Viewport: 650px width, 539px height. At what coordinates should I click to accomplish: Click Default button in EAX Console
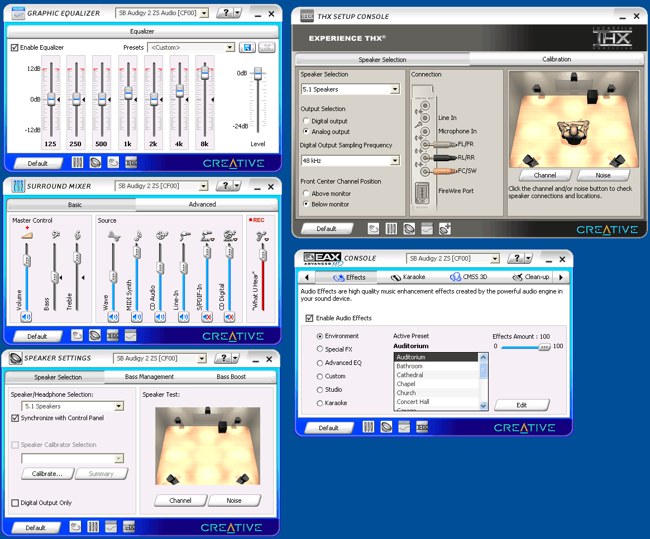coord(329,427)
